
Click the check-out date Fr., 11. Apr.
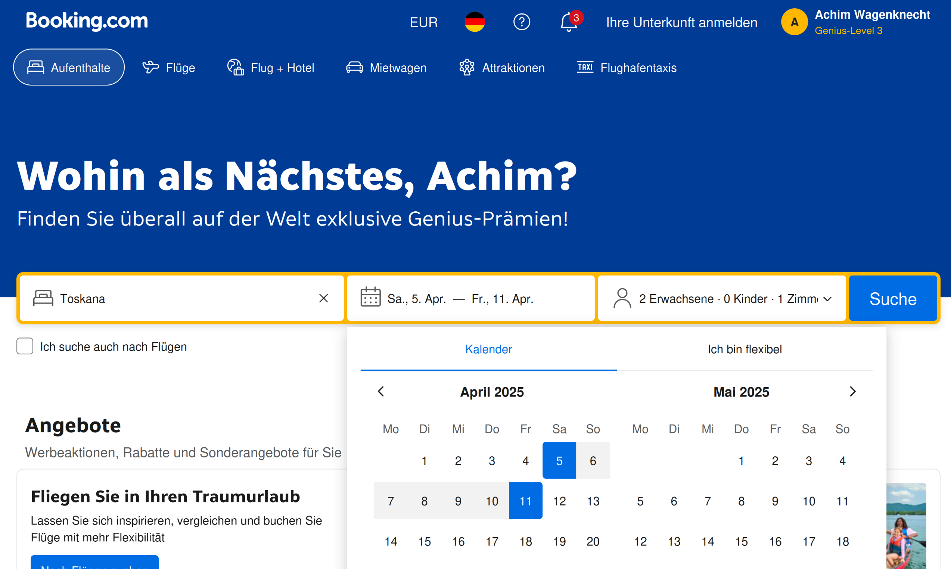[x=502, y=298]
